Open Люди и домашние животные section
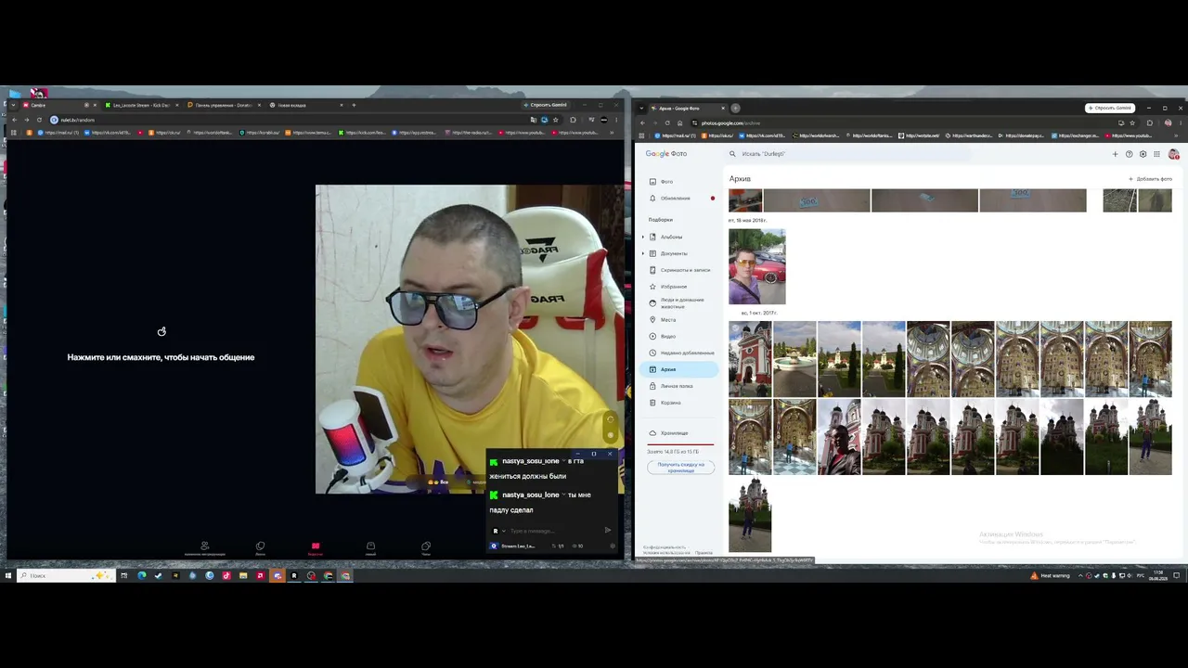Image resolution: width=1188 pixels, height=668 pixels. (x=678, y=303)
